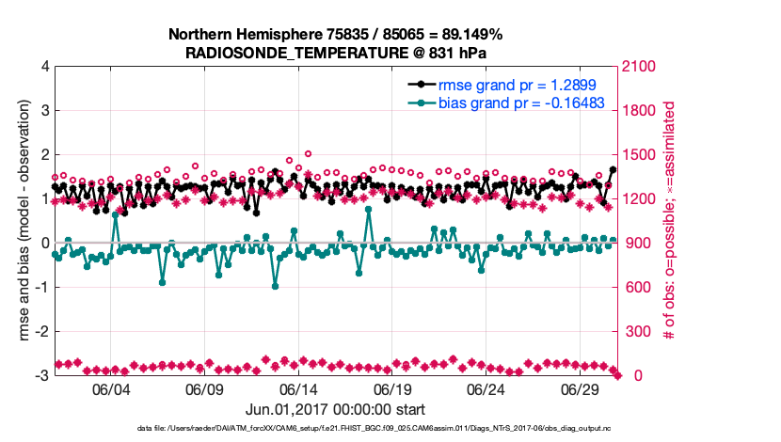The height and width of the screenshot is (442, 781).
Task: Click the last black rmse point at the chart's end
Action: pyautogui.click(x=613, y=169)
